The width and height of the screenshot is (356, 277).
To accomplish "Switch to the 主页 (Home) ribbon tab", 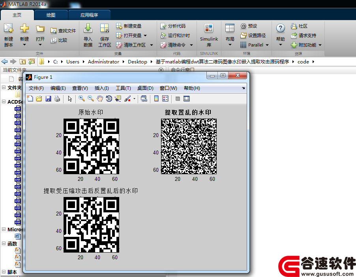I will (x=17, y=15).
